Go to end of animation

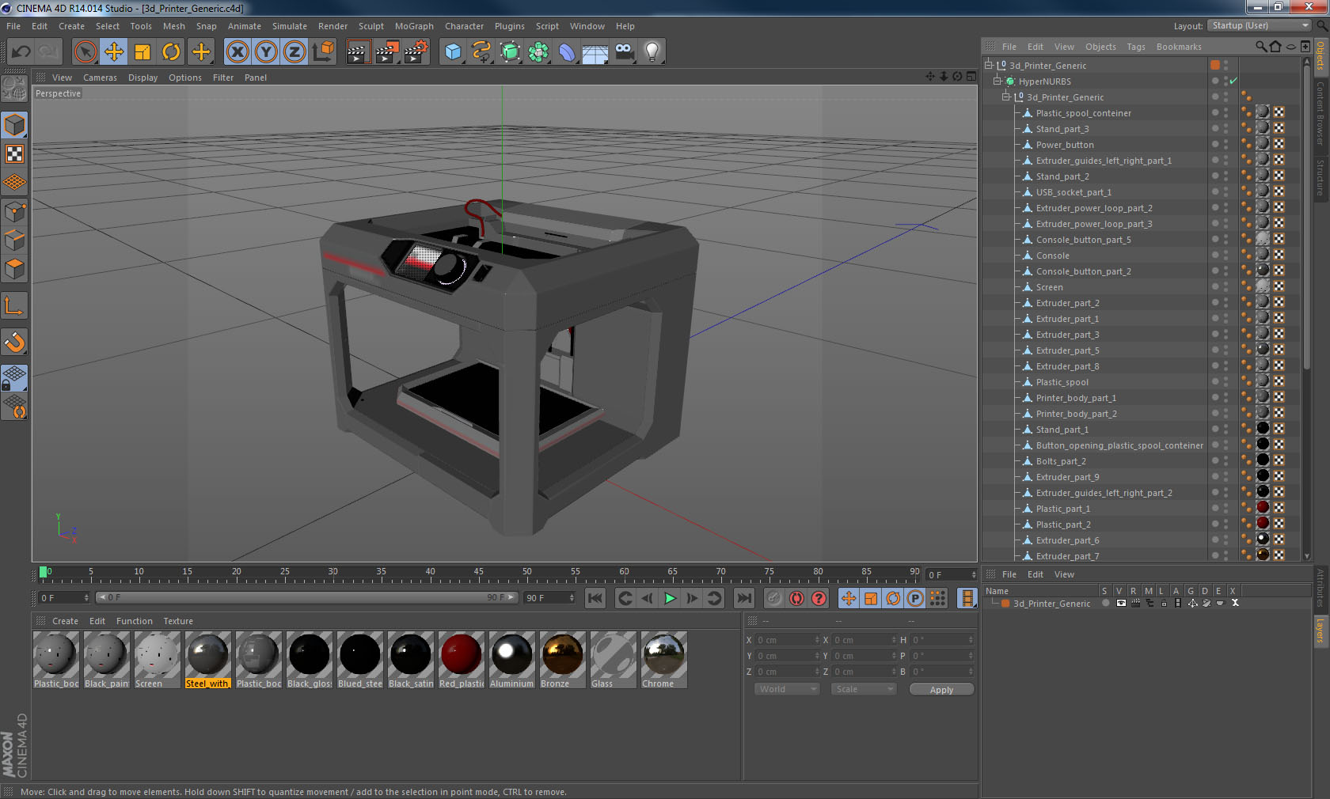743,598
